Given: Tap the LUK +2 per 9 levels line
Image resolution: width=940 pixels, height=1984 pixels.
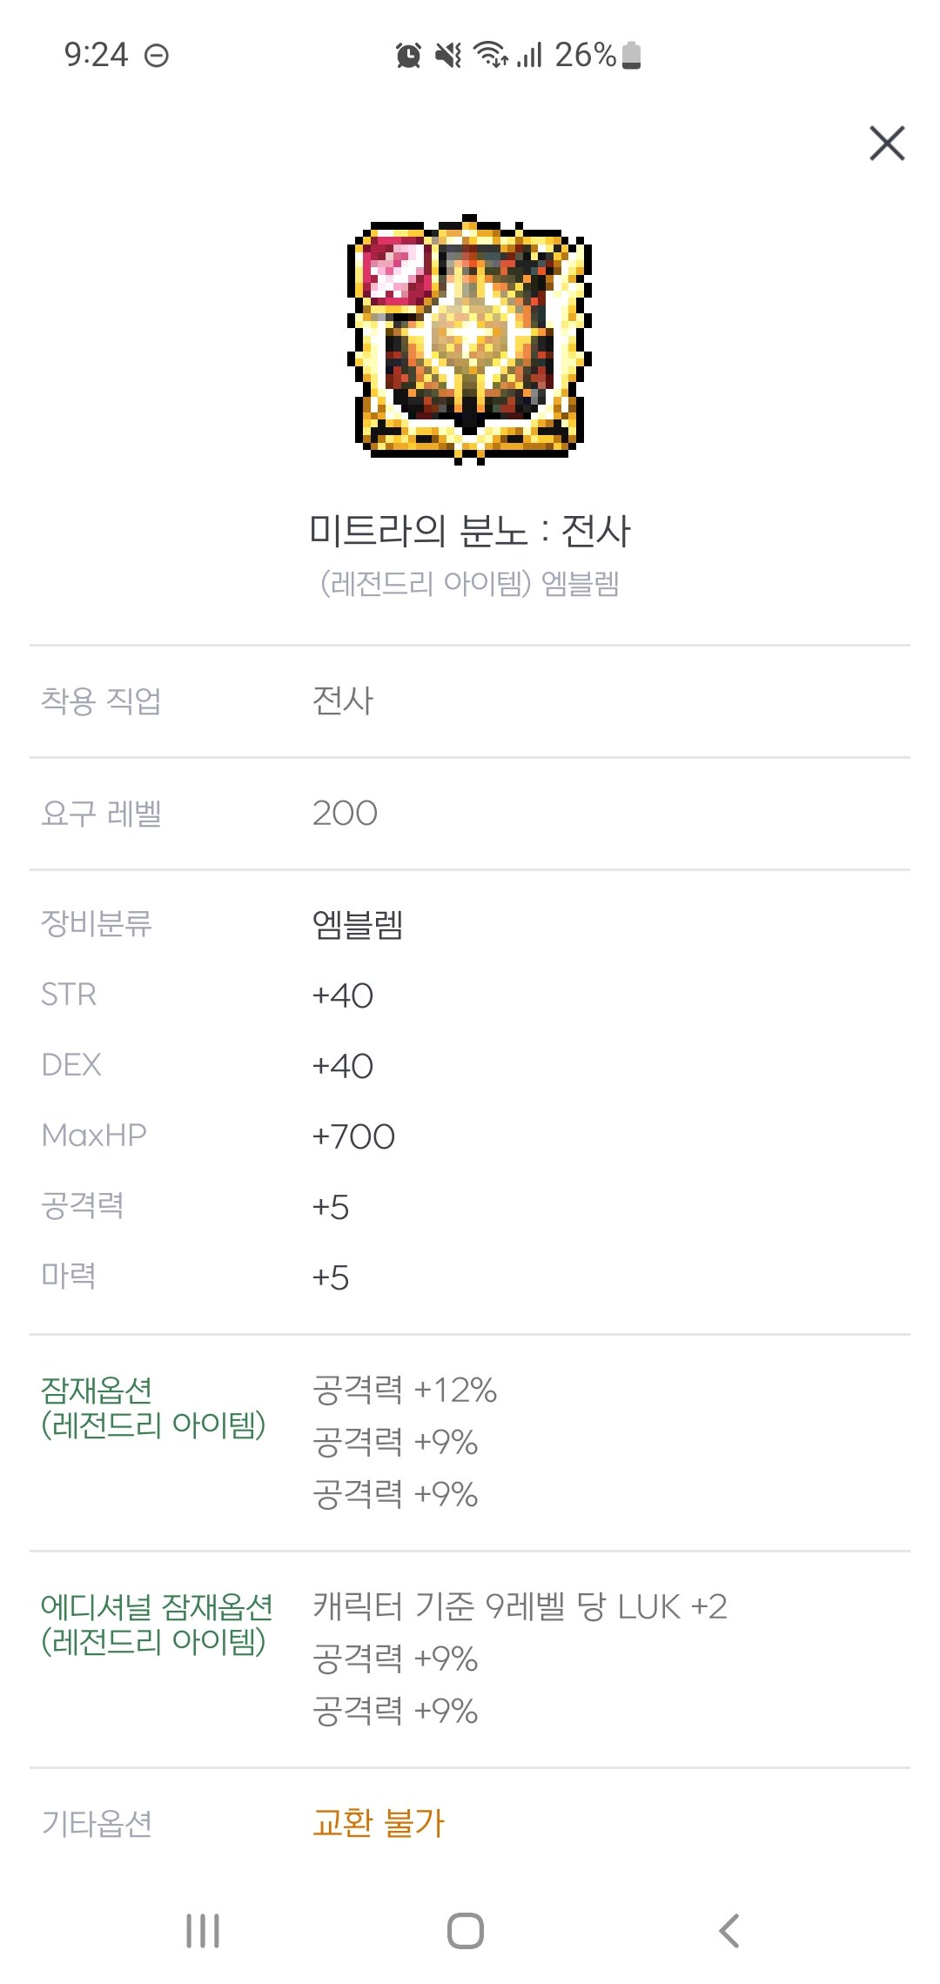Looking at the screenshot, I should coord(520,1606).
